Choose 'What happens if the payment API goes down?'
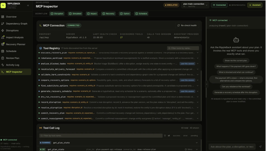The image size is (266, 151). [x=236, y=66]
